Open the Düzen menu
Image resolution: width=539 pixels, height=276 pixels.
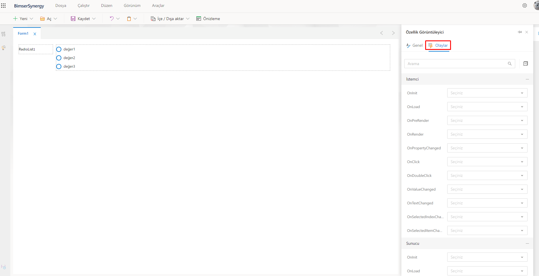click(107, 6)
